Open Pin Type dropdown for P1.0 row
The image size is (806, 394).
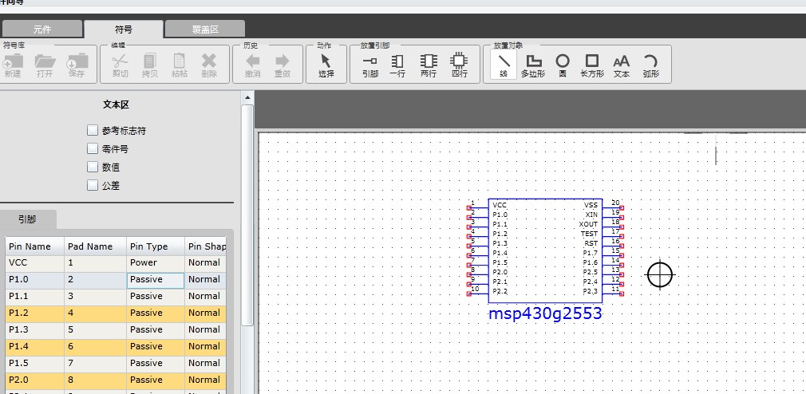(x=156, y=280)
